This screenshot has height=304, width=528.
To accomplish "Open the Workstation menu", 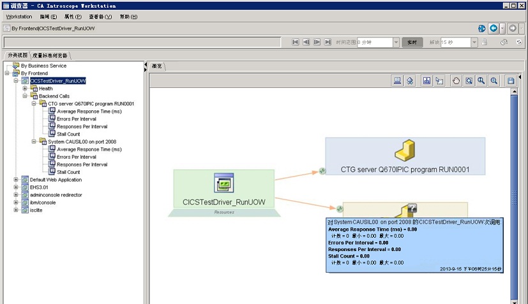I will tap(19, 17).
